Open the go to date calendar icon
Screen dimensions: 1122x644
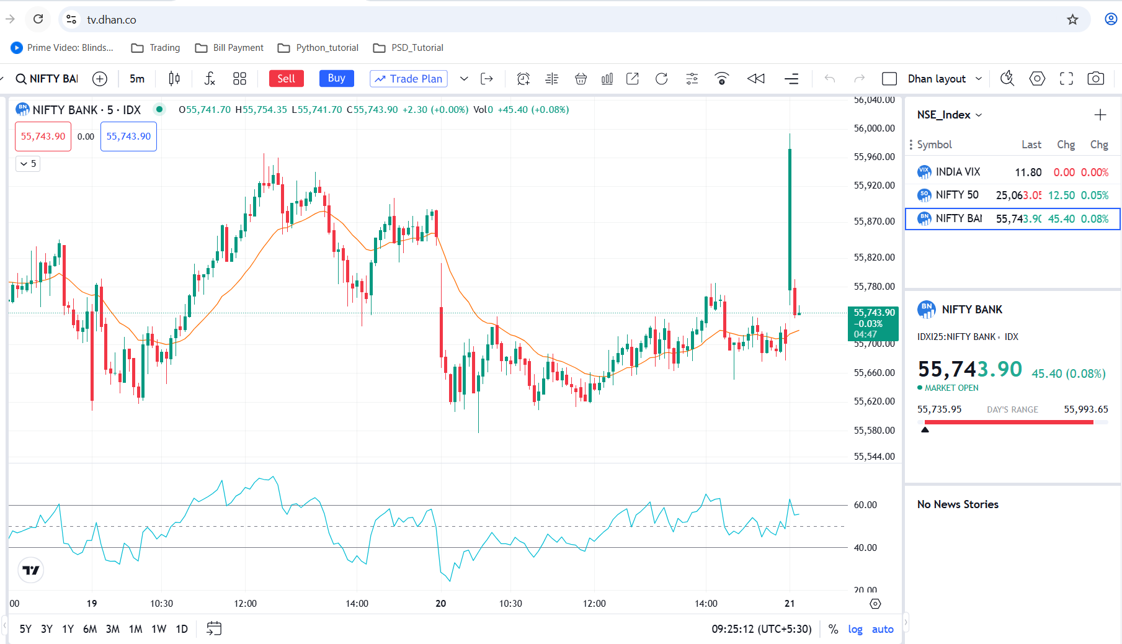pyautogui.click(x=214, y=629)
